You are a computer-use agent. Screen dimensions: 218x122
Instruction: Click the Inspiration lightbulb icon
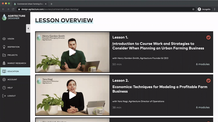click(x=4, y=47)
